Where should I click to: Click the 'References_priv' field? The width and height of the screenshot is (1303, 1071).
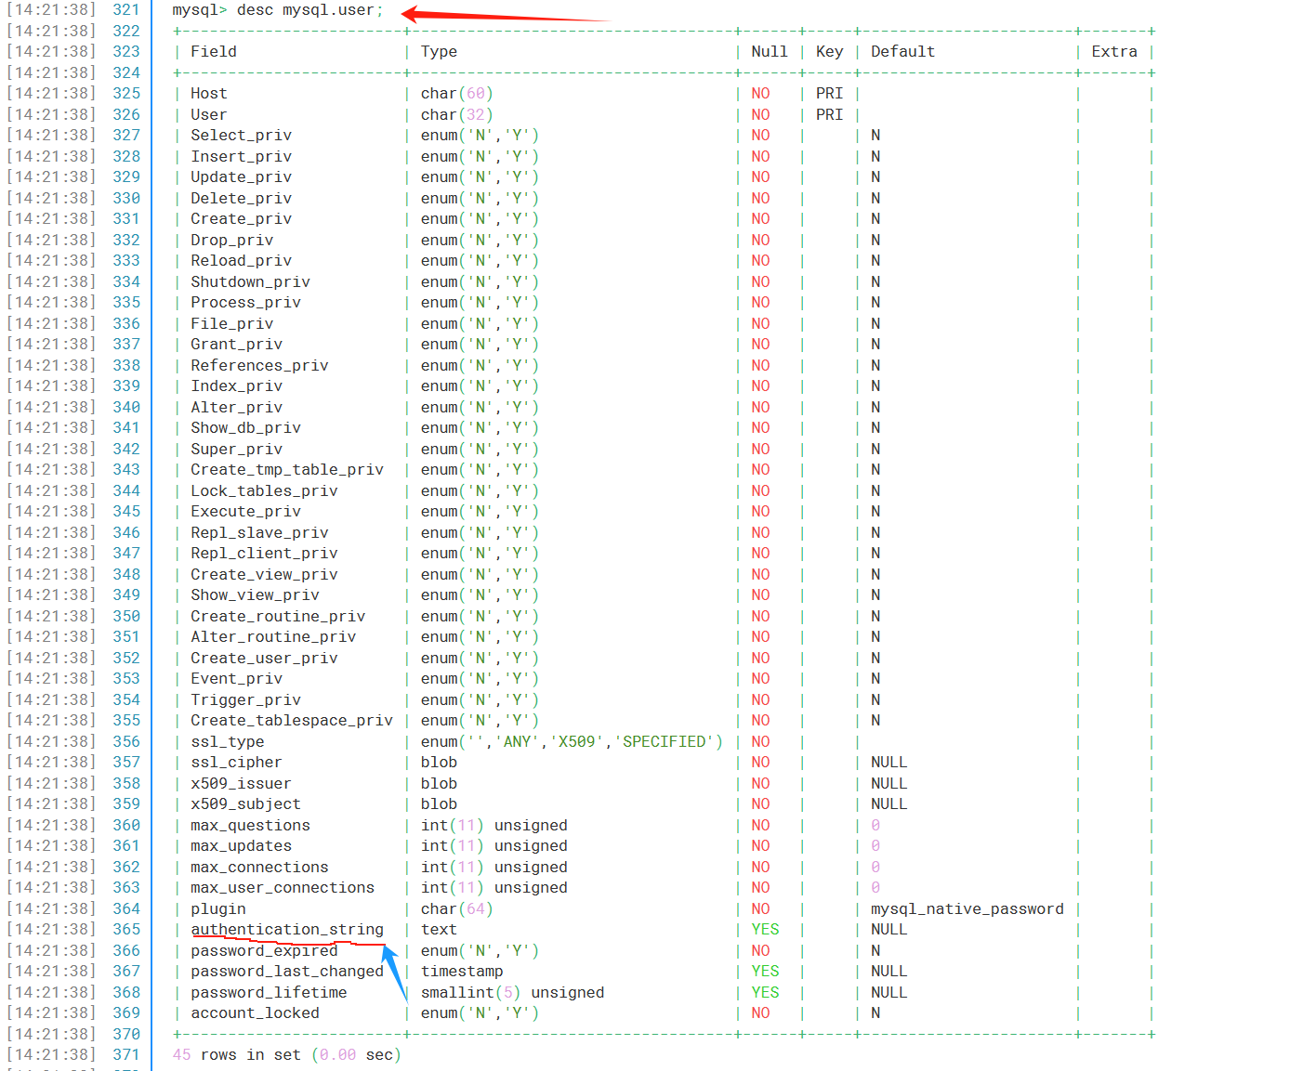coord(260,366)
